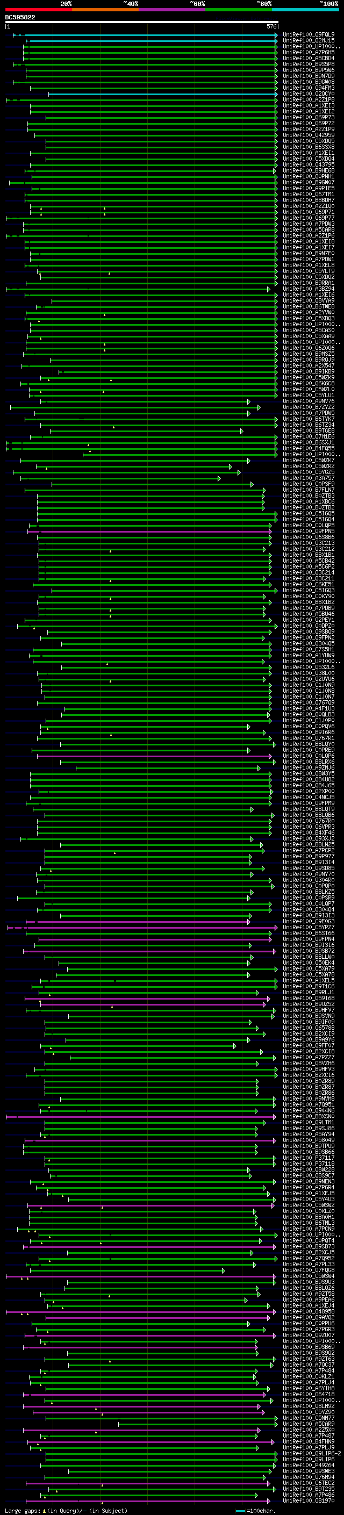Select UniRef100_C7S5H1 label

coord(309,649)
